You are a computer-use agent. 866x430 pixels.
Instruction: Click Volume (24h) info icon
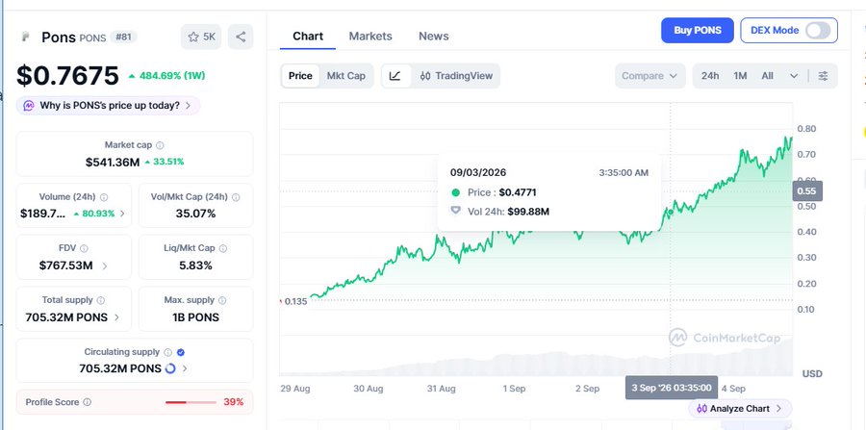(x=104, y=197)
